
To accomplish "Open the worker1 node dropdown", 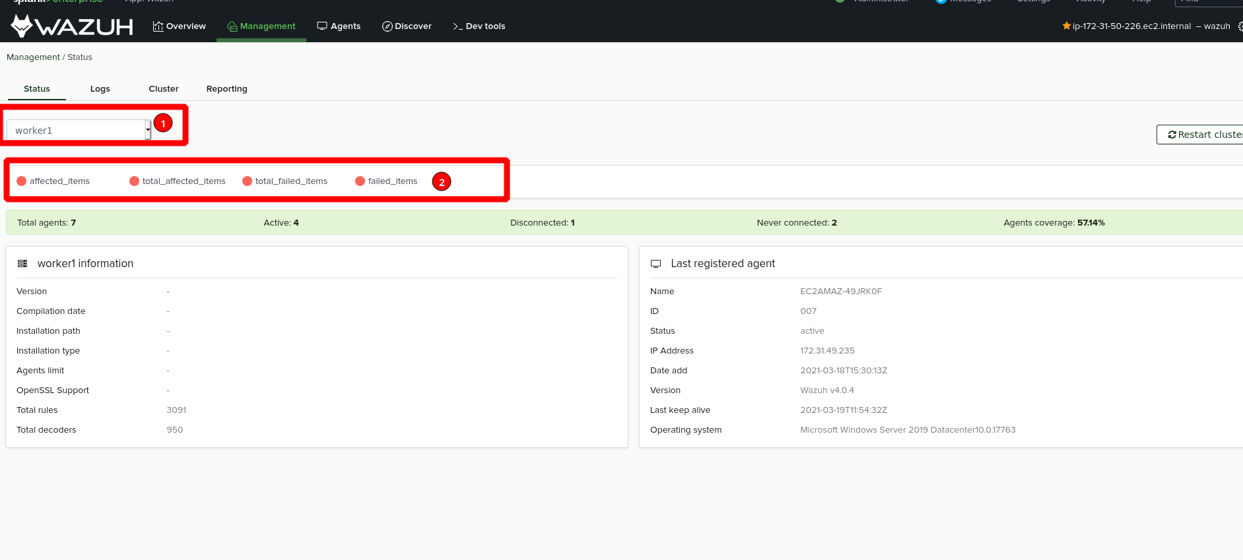I will point(79,130).
